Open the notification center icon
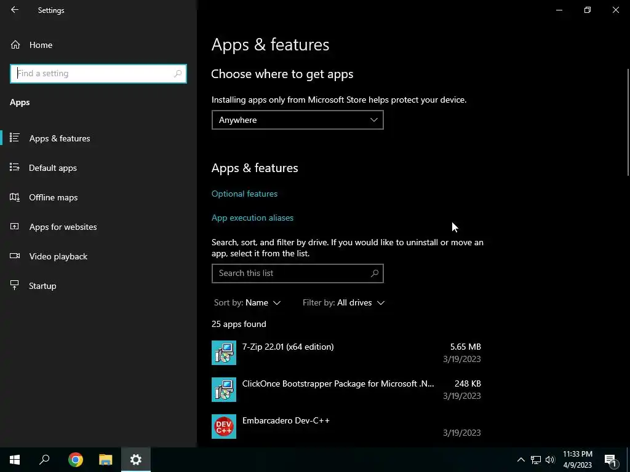Image resolution: width=630 pixels, height=472 pixels. (610, 460)
